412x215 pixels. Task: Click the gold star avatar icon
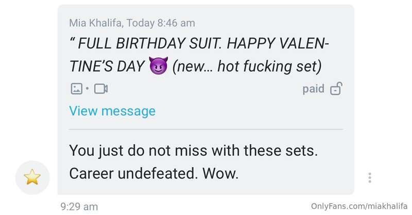coord(32,177)
